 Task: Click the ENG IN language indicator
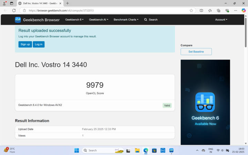[211, 150]
